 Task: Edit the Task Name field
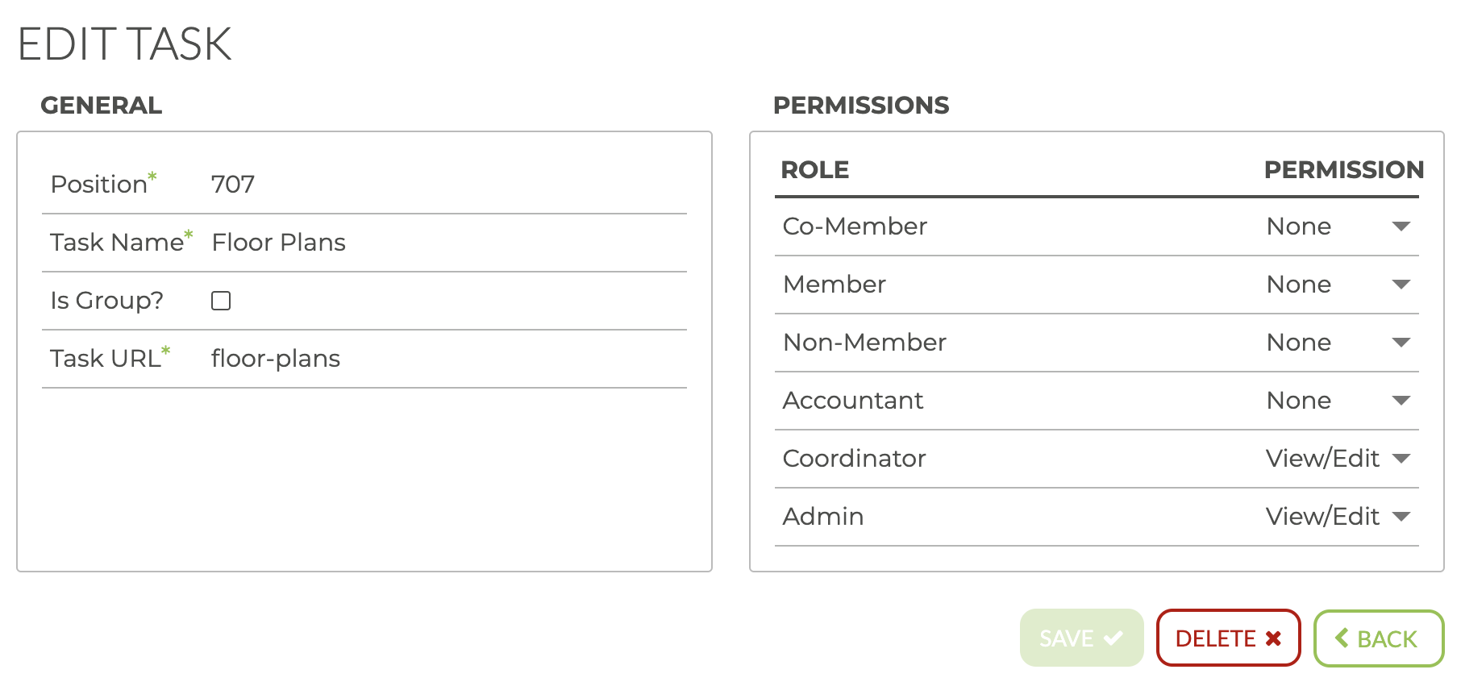[443, 243]
